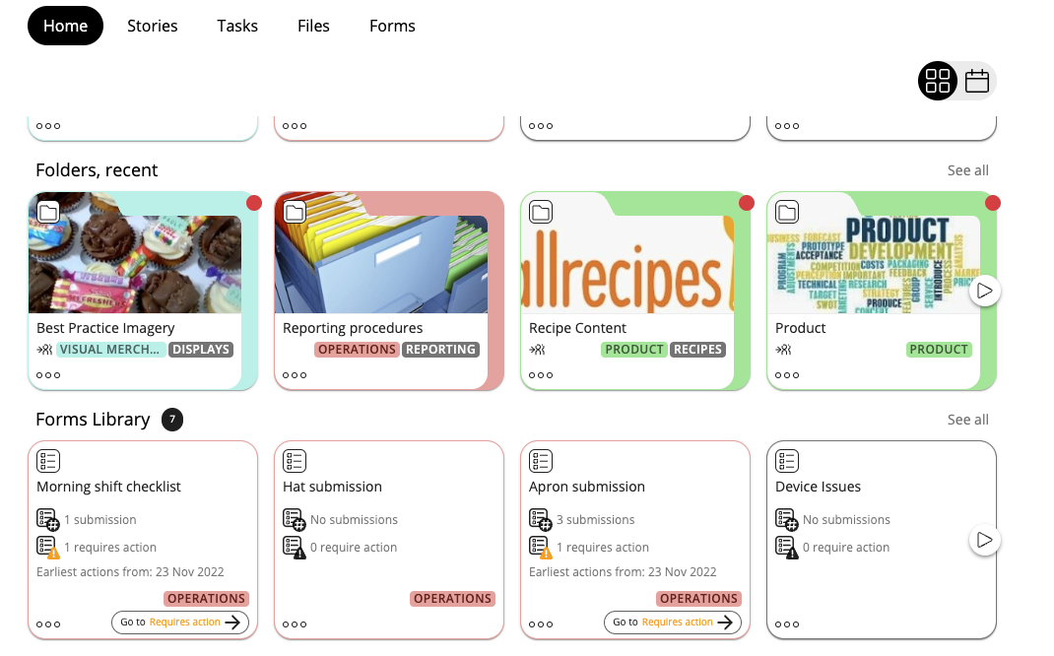Open Product folder icon
The height and width of the screenshot is (656, 1054).
(786, 213)
